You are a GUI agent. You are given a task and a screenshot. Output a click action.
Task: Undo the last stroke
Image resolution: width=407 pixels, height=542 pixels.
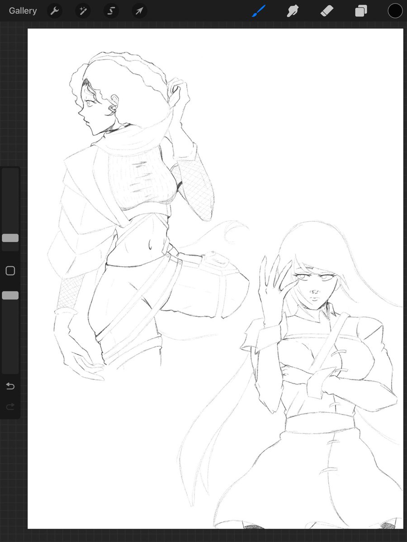click(10, 386)
